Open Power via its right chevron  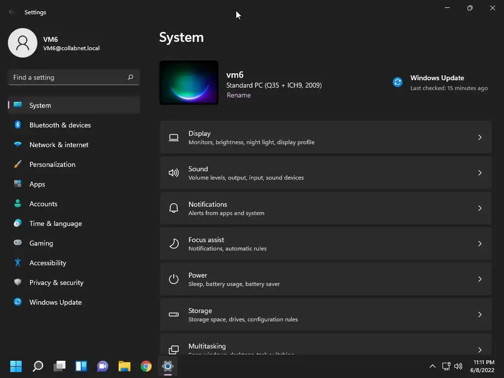[x=479, y=279]
